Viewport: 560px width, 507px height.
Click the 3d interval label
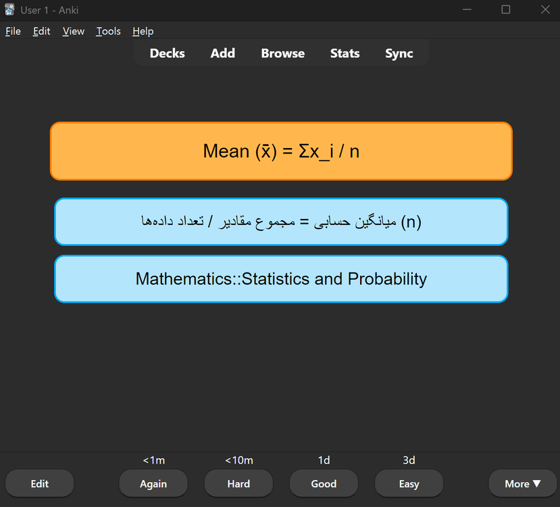click(x=409, y=460)
